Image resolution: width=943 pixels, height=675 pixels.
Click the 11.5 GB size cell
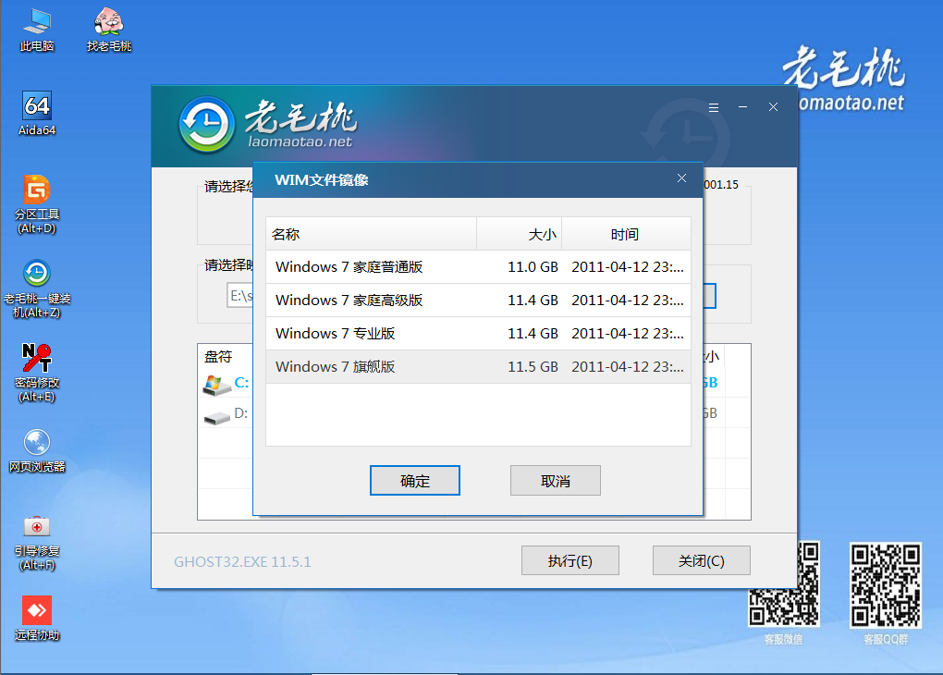(x=533, y=367)
